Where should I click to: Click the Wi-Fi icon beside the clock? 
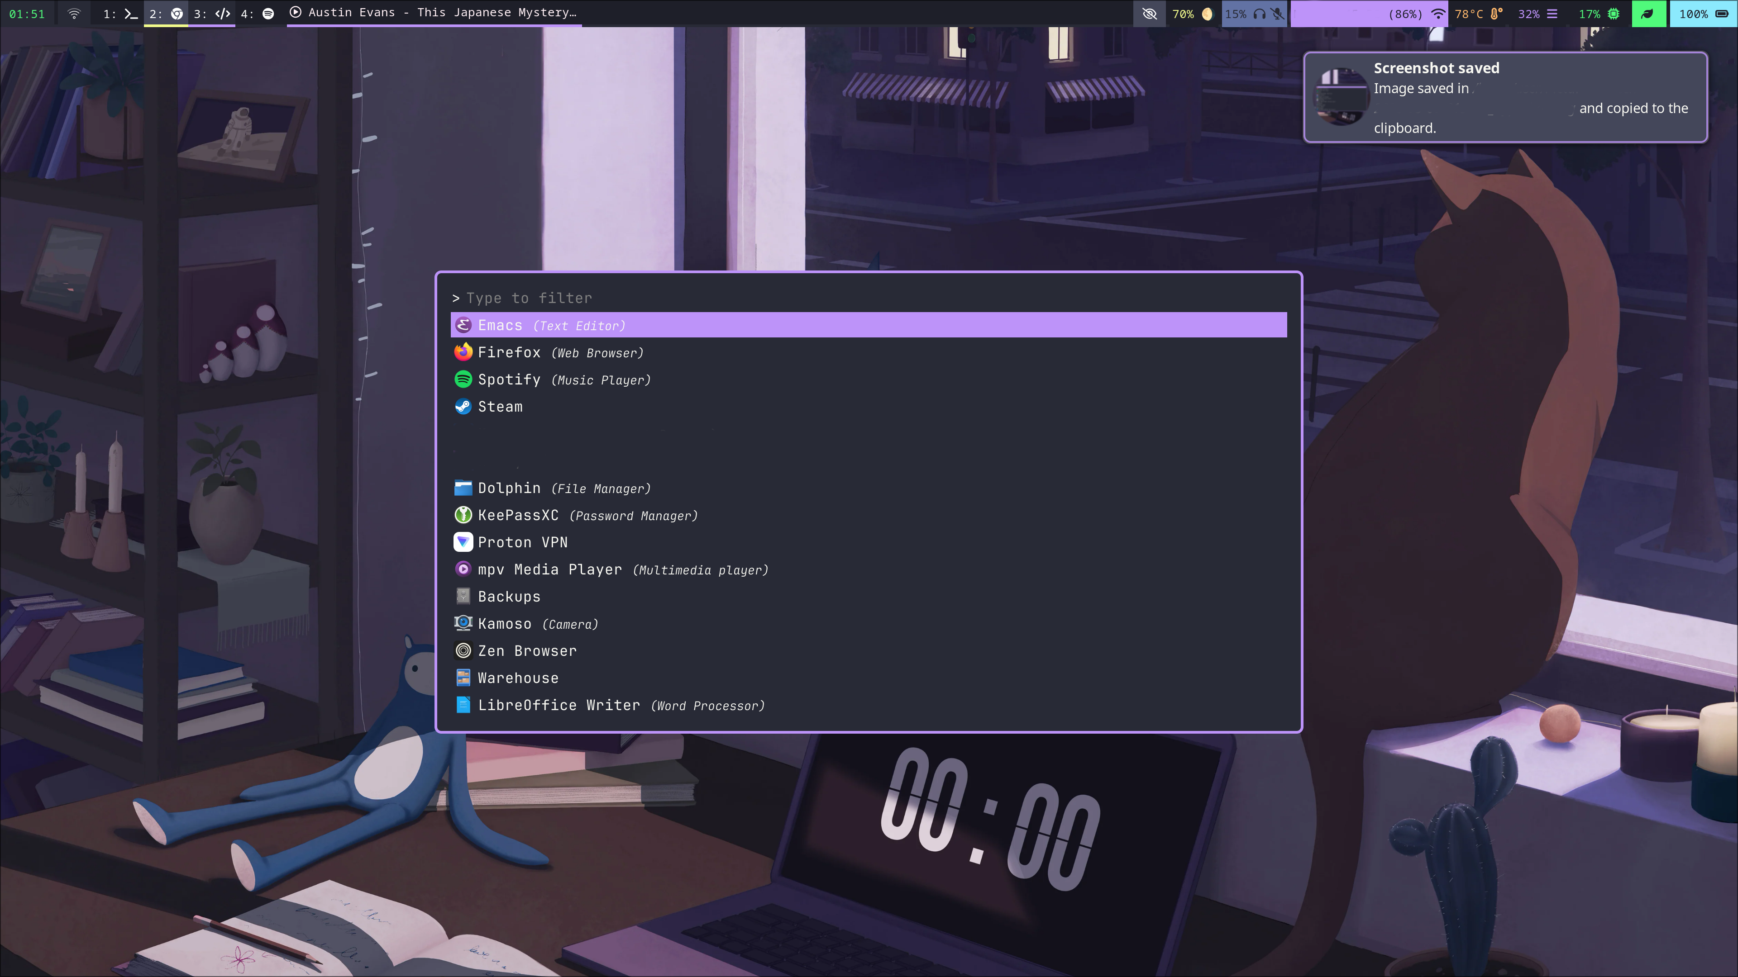[74, 14]
